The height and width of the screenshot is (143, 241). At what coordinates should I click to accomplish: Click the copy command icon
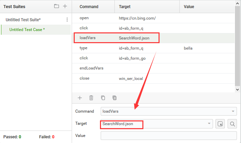(x=103, y=98)
